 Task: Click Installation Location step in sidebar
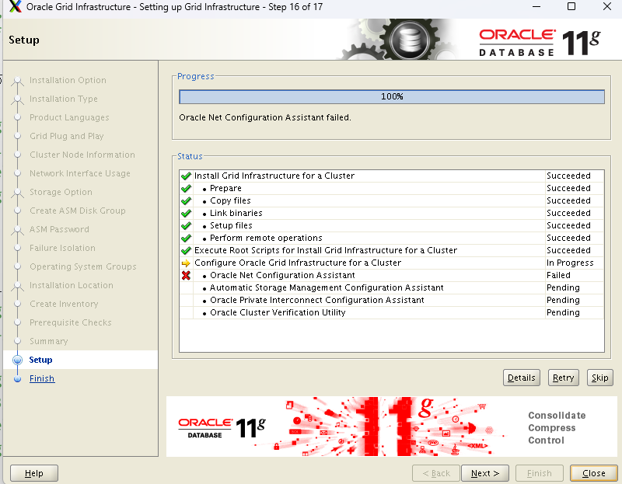point(71,285)
